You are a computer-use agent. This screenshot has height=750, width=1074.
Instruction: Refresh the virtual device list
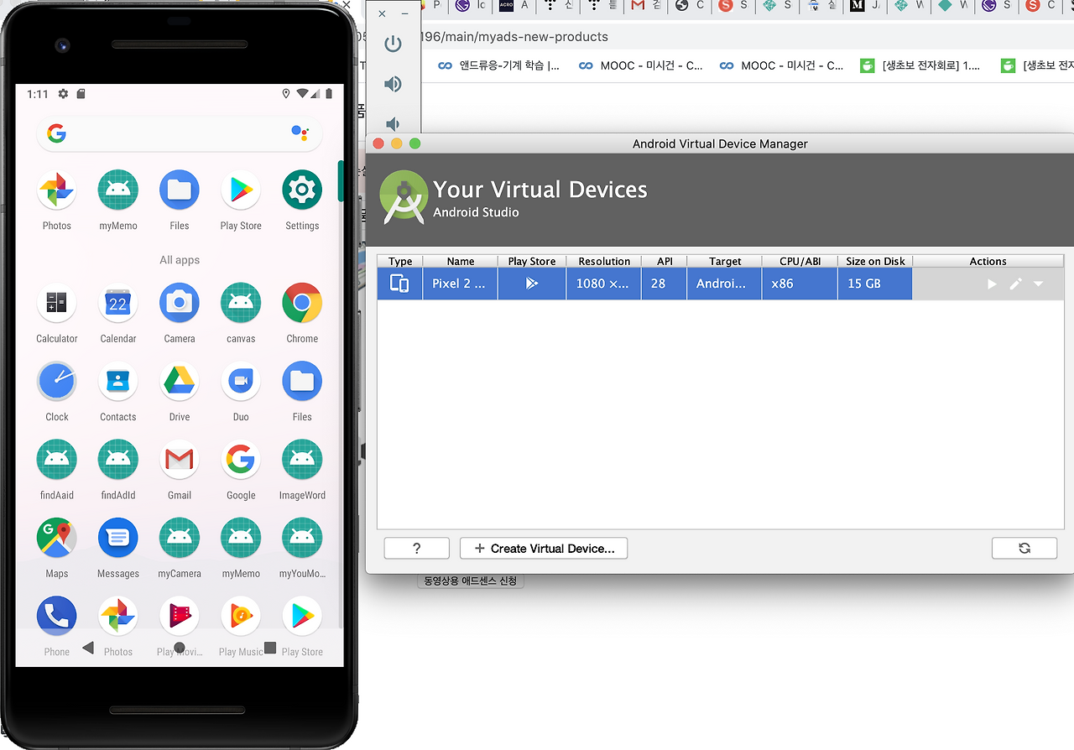pyautogui.click(x=1024, y=548)
